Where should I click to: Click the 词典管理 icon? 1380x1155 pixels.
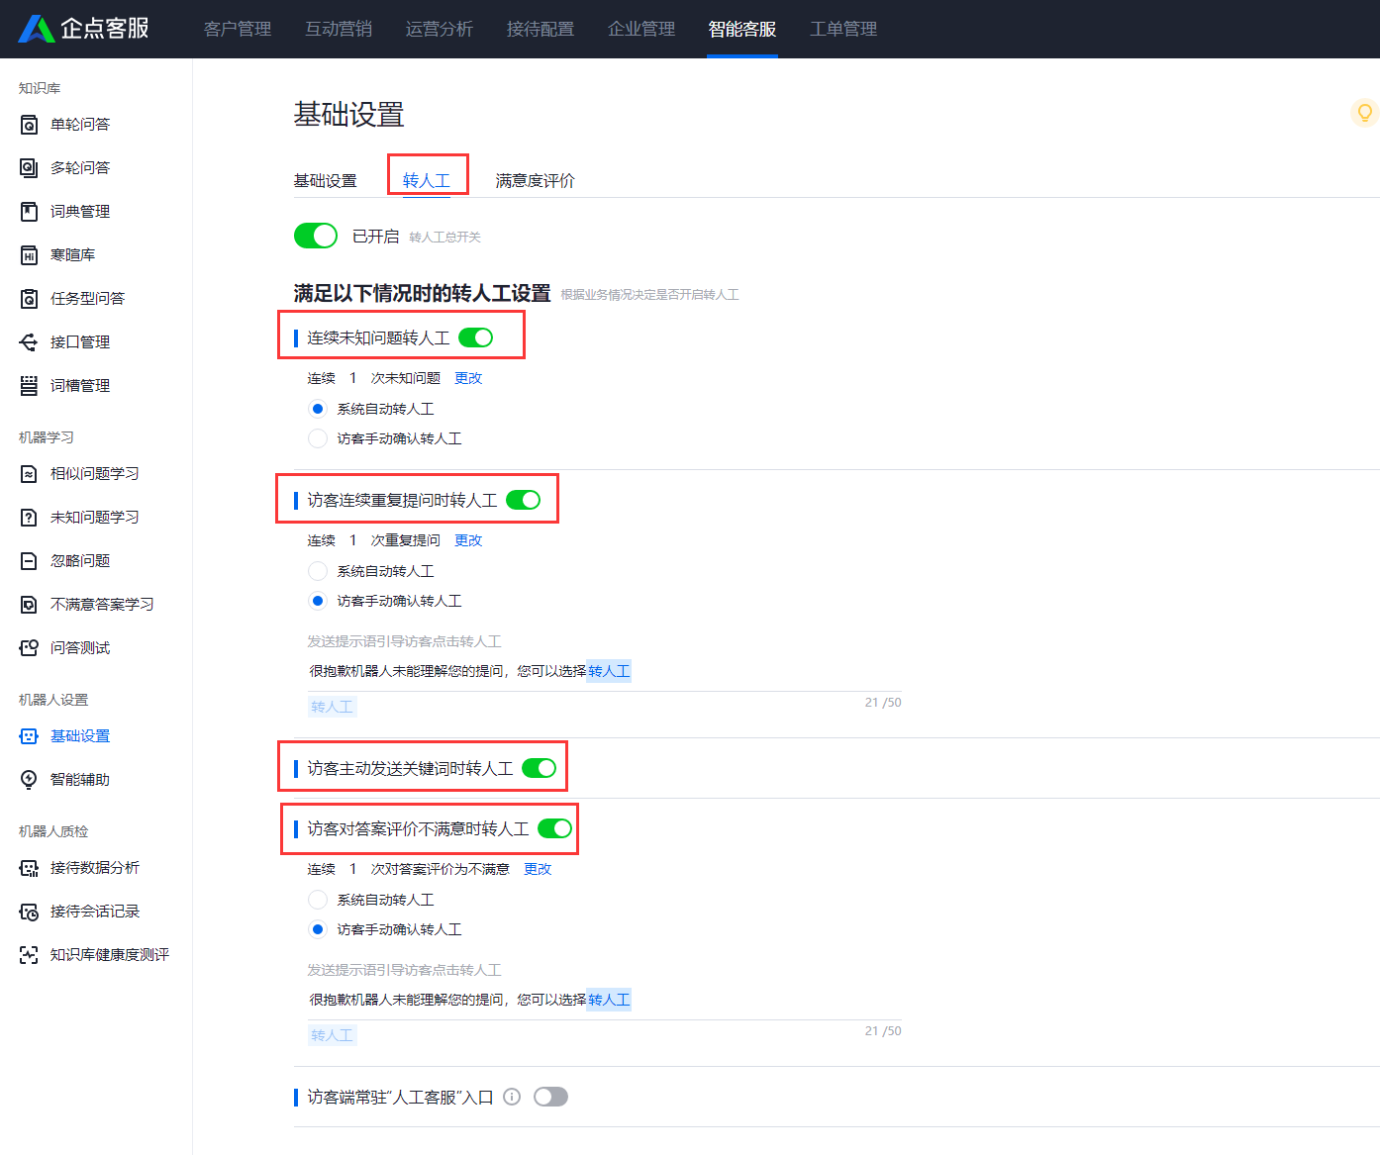tap(30, 212)
